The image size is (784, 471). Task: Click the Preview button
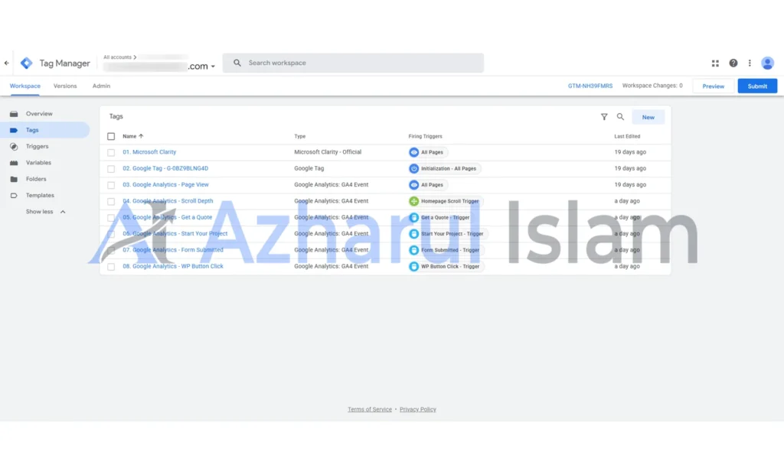click(x=713, y=86)
